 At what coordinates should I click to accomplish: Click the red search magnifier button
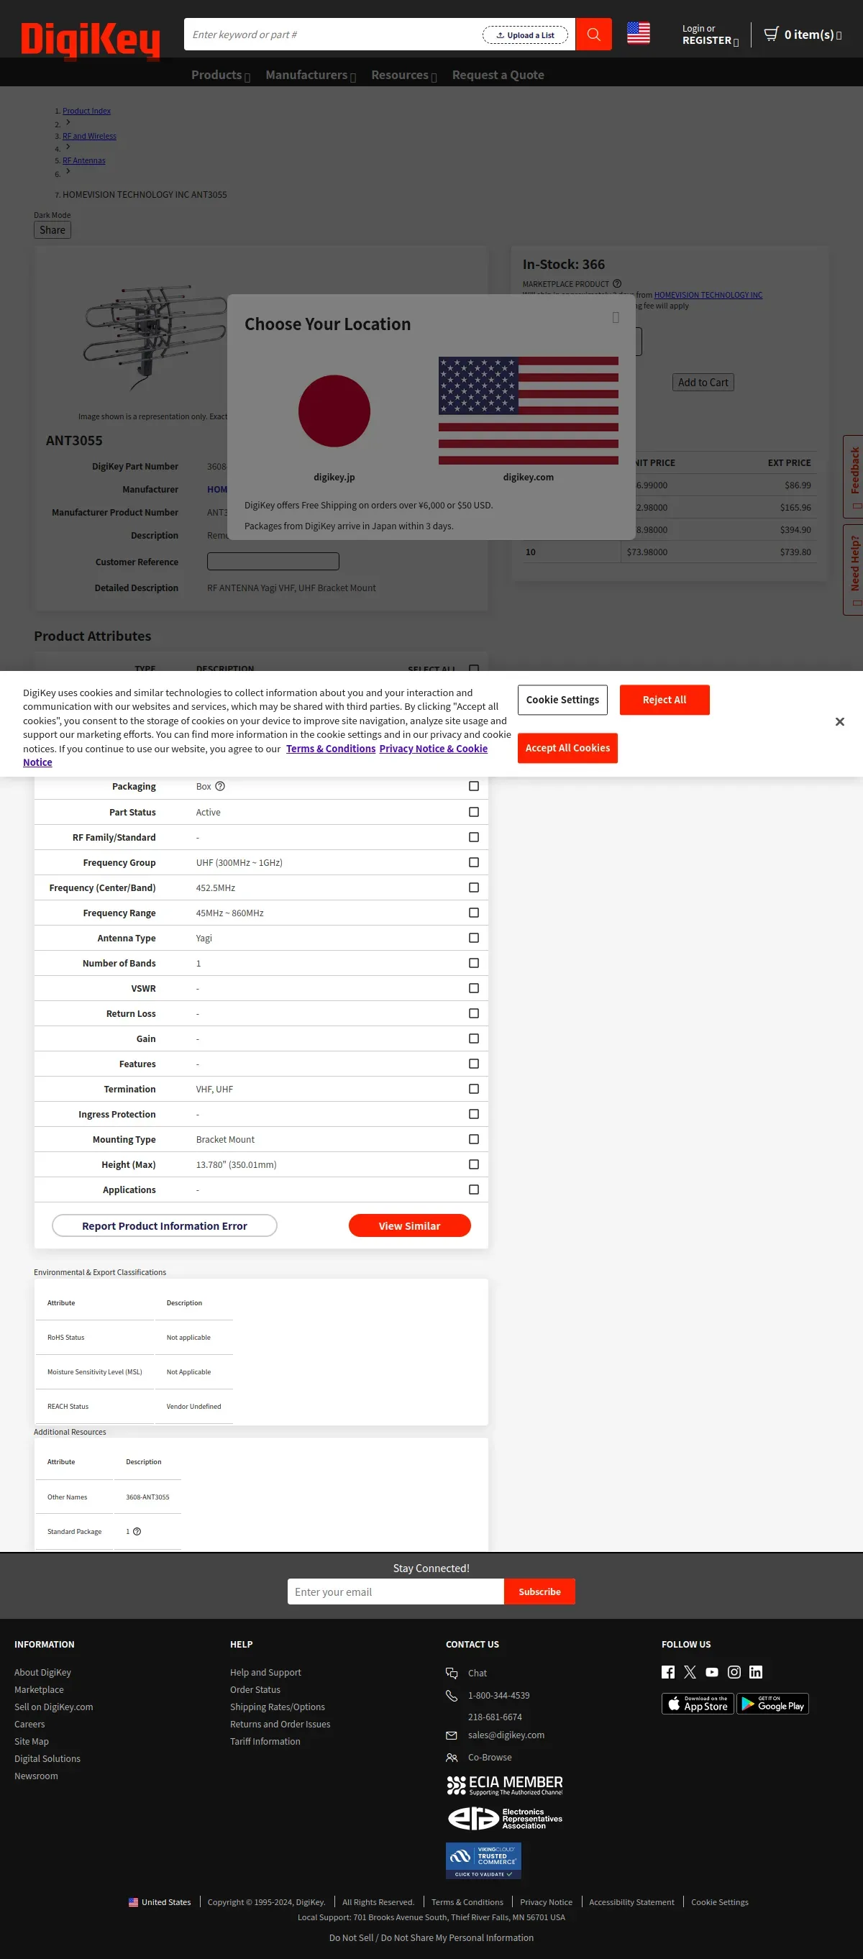click(594, 35)
